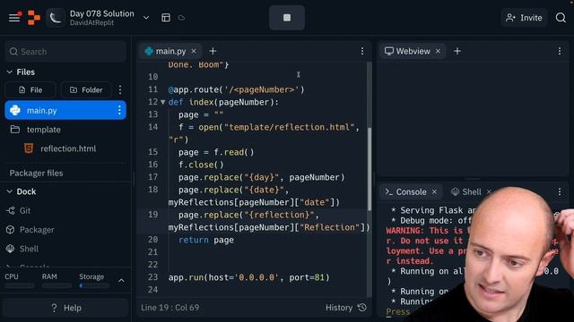Open editor pane kebab menu
574x322 pixels.
pos(362,51)
